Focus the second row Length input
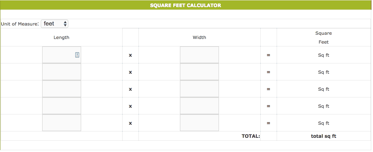 [x=61, y=72]
